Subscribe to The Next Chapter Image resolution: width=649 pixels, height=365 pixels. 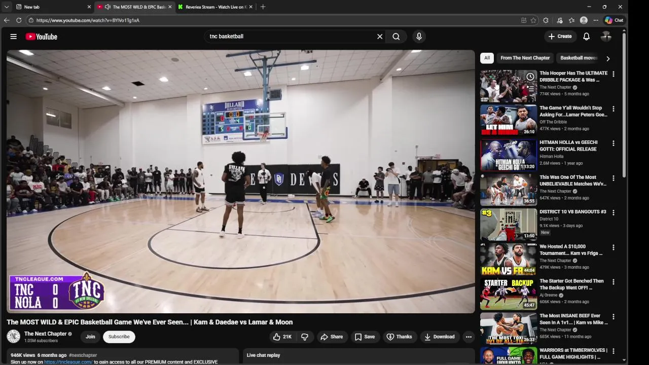click(119, 337)
